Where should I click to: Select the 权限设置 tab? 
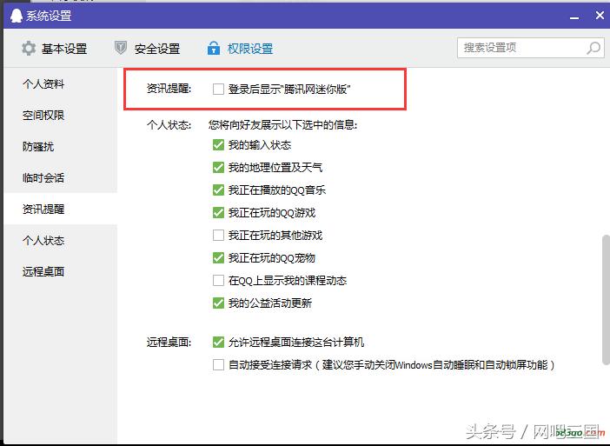coord(240,49)
